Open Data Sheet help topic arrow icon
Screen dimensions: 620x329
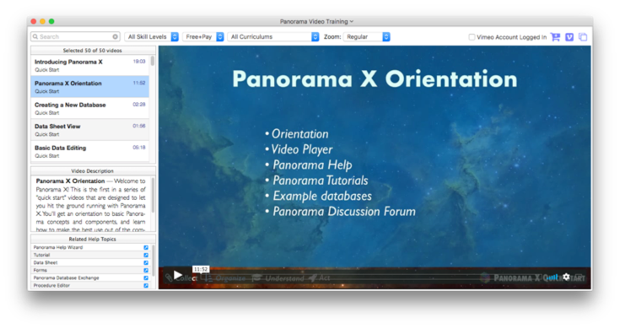click(x=146, y=262)
